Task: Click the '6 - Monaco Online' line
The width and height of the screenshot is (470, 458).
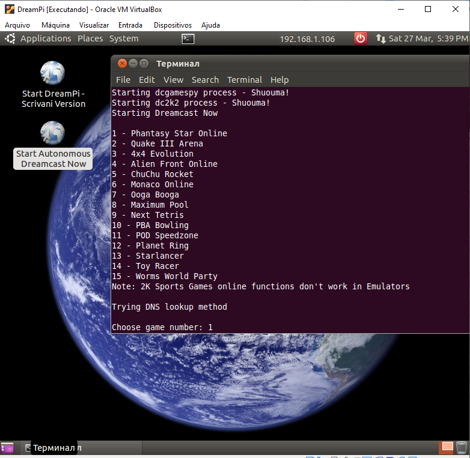Action: click(x=153, y=184)
